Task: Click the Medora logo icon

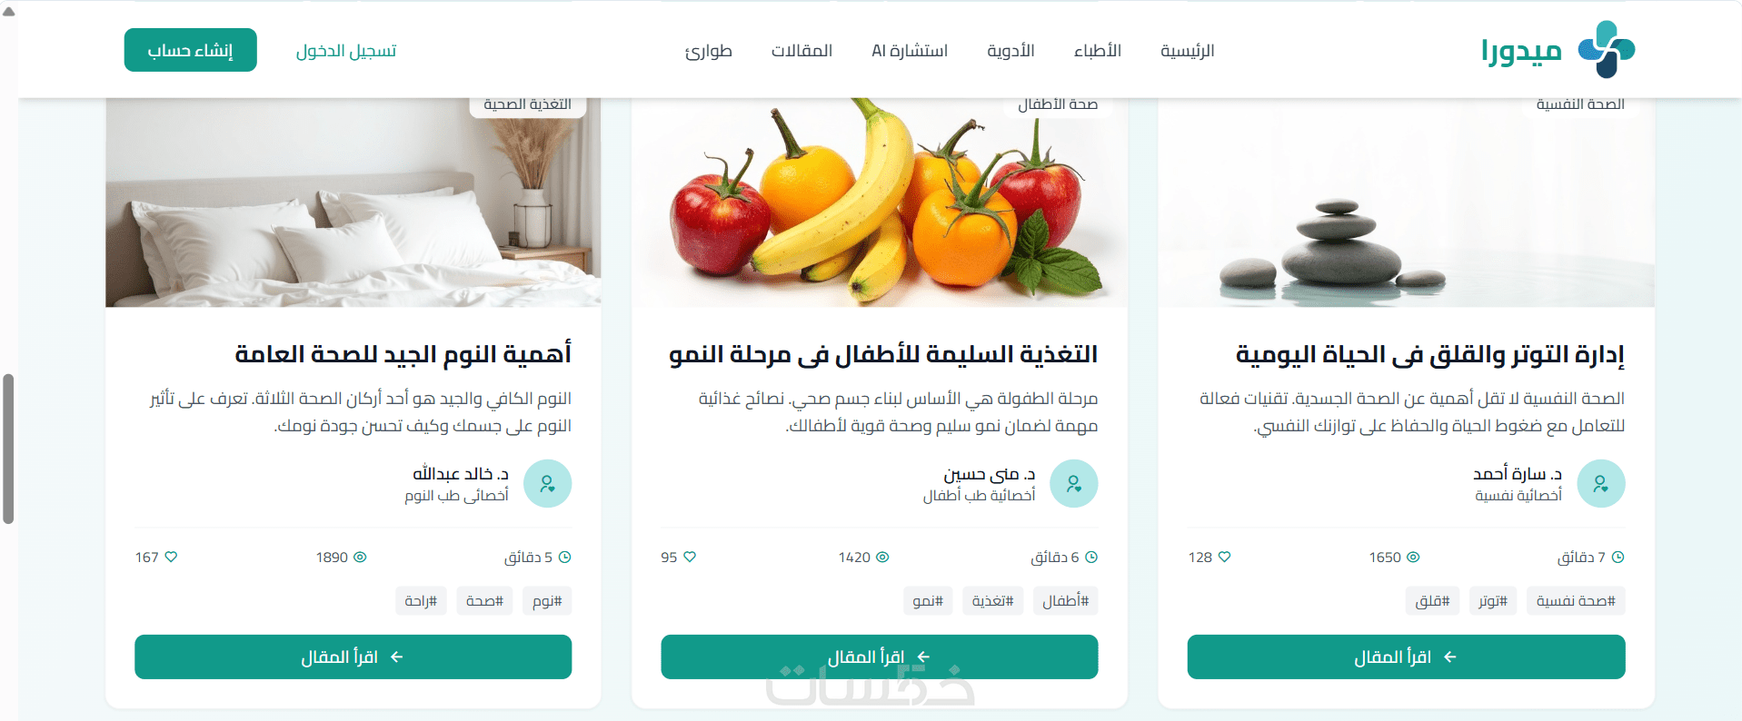Action: coord(1607,49)
